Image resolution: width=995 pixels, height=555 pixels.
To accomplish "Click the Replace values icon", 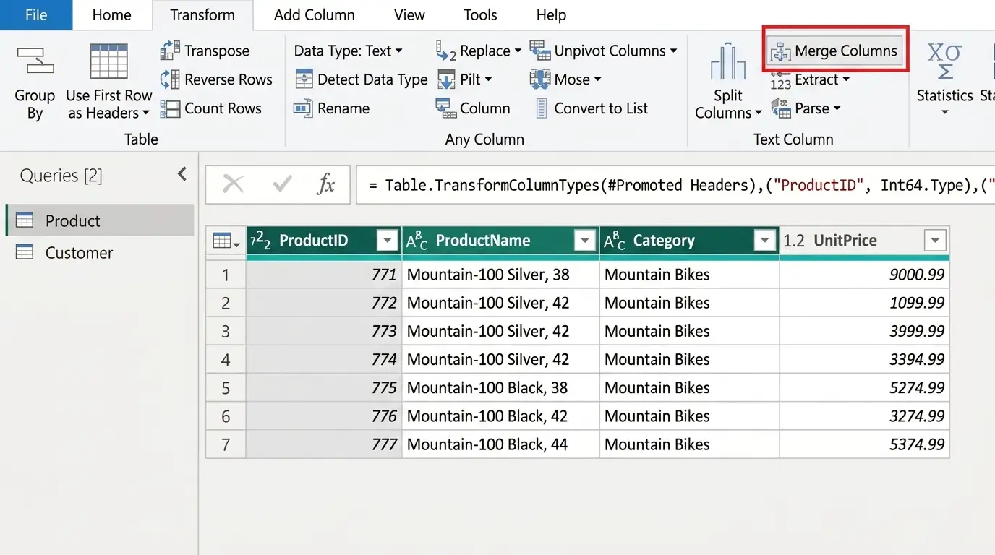I will click(445, 51).
